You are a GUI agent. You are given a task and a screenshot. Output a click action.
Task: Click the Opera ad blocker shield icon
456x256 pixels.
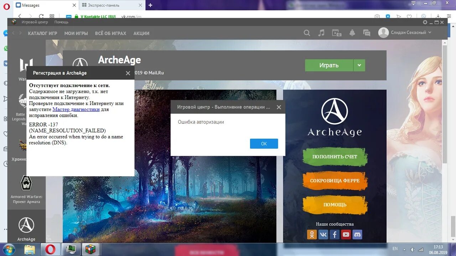coord(388,16)
